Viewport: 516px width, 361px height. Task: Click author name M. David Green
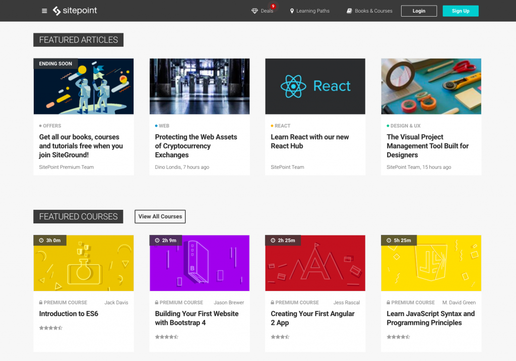click(459, 303)
